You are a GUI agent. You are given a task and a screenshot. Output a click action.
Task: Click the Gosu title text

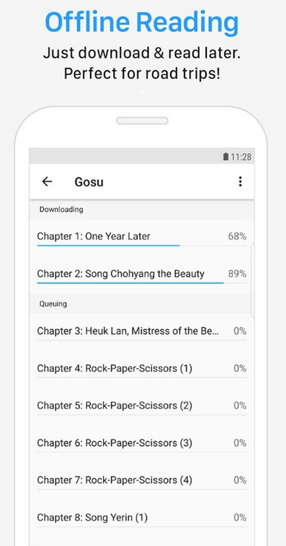tap(89, 182)
